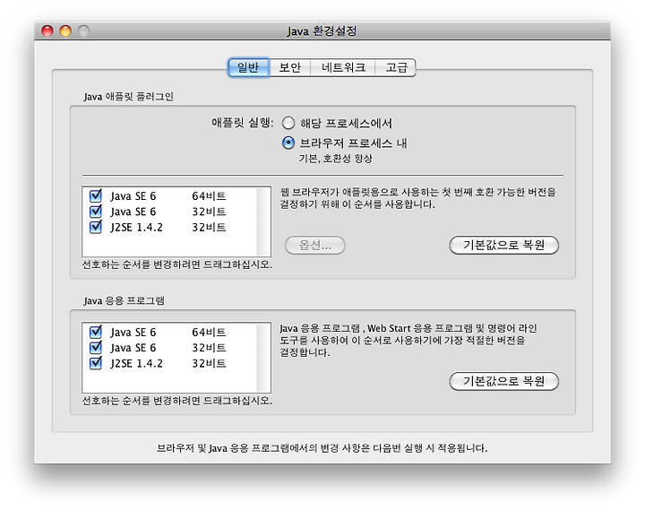Open the 고급 tab
Screen dimensions: 645x511
click(395, 67)
